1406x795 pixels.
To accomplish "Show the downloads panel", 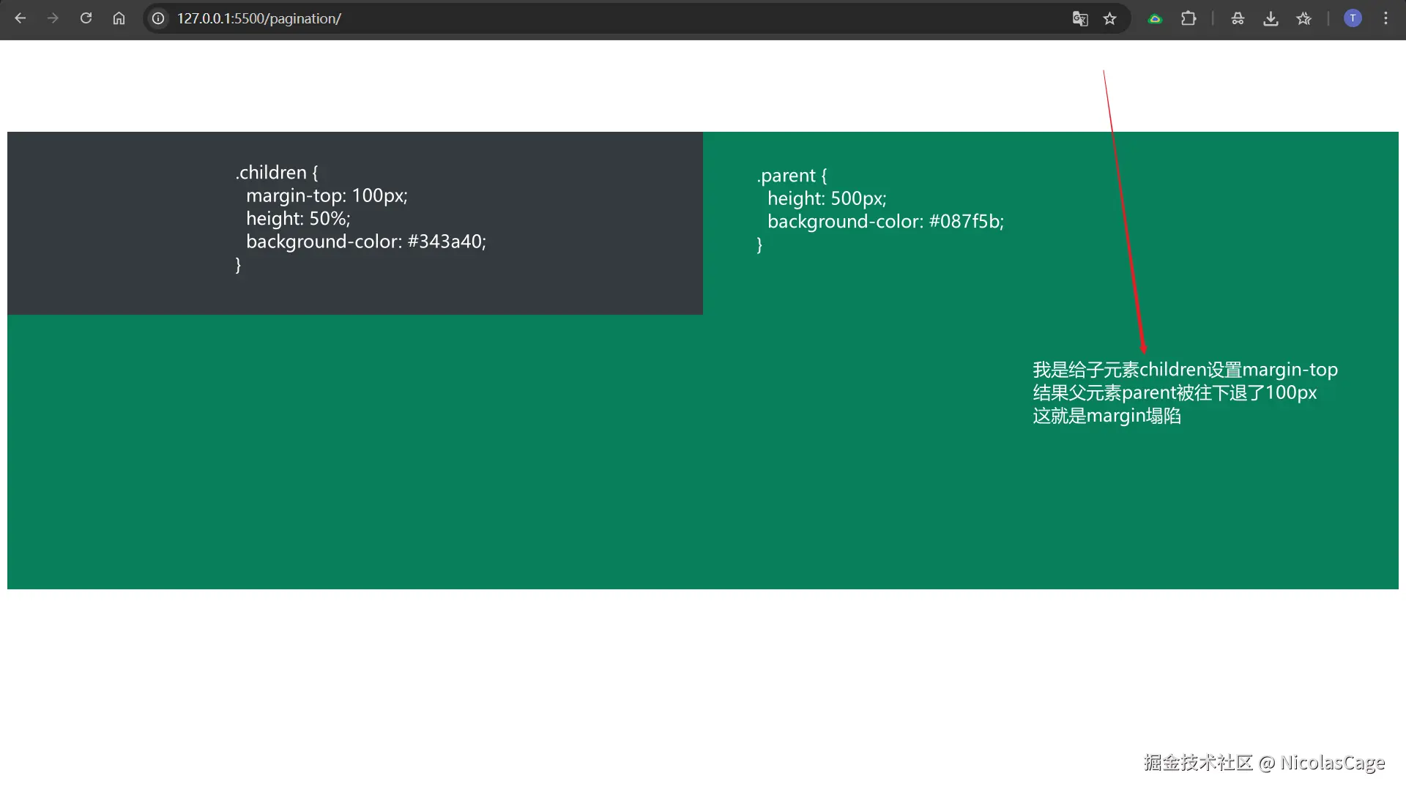I will click(x=1271, y=18).
